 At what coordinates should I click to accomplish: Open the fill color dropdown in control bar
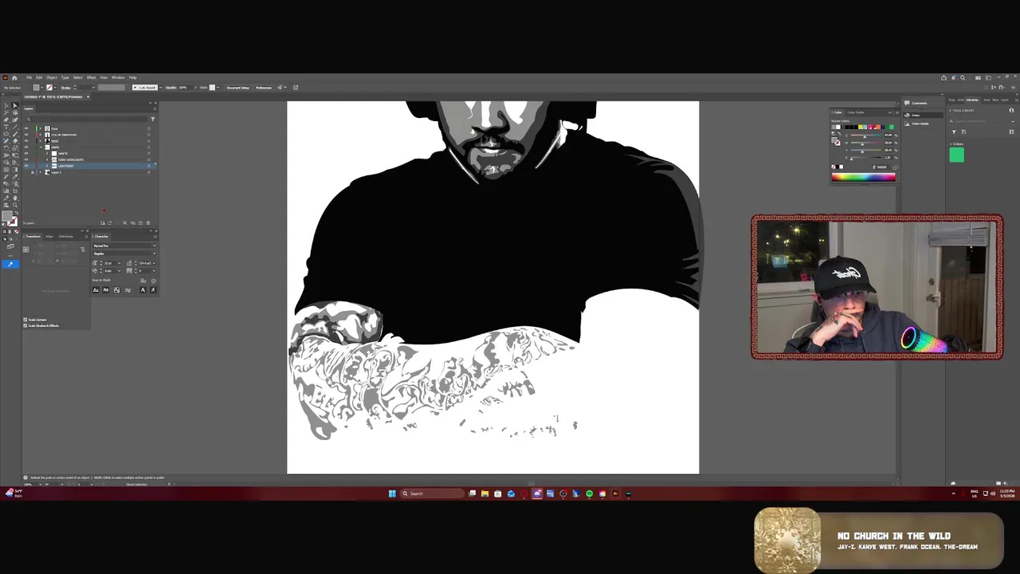point(42,88)
